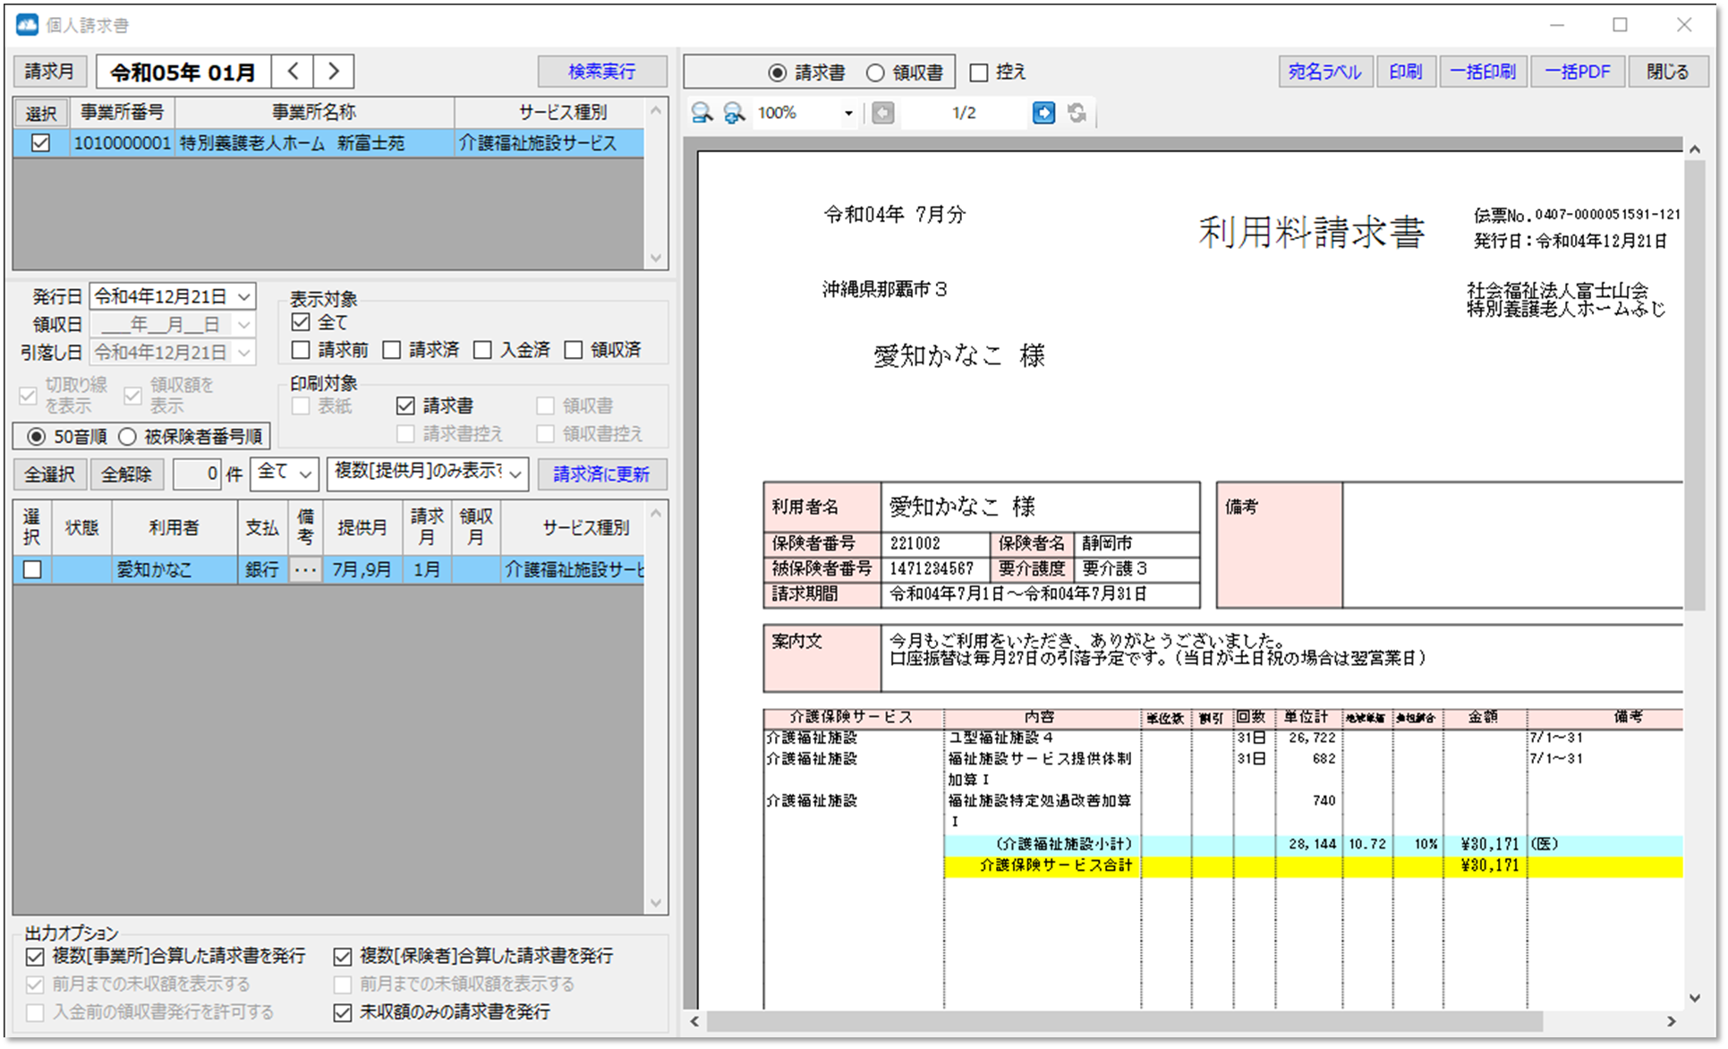
Task: Click the 検索実行 search button
Action: pyautogui.click(x=601, y=71)
